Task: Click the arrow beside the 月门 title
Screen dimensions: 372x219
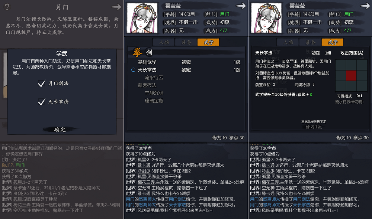Action: click(116, 7)
